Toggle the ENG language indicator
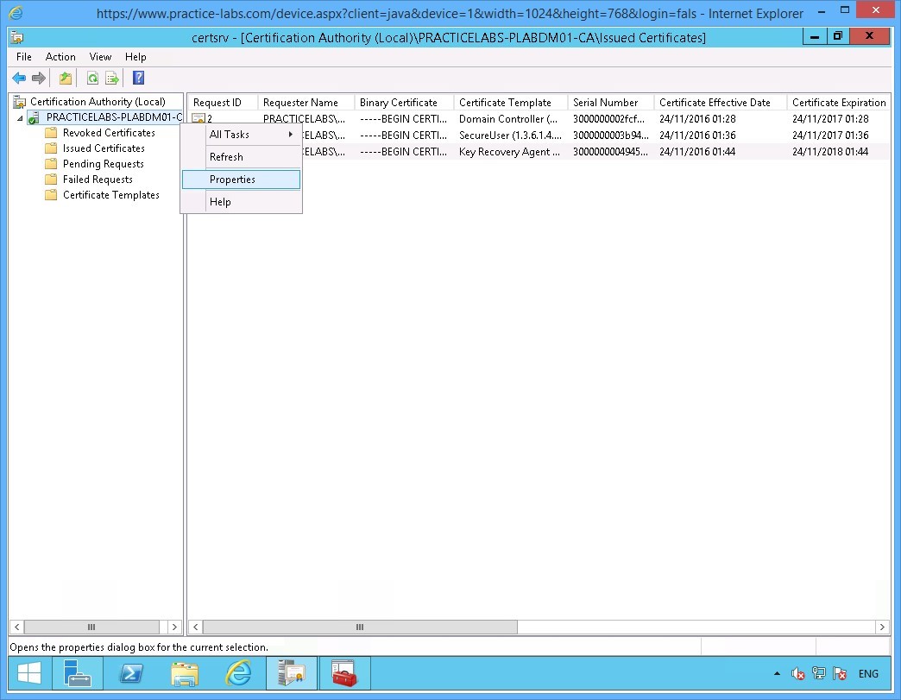 867,673
